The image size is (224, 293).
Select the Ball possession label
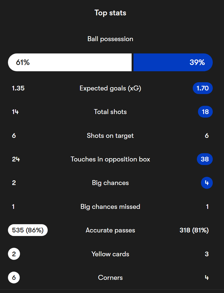click(110, 39)
